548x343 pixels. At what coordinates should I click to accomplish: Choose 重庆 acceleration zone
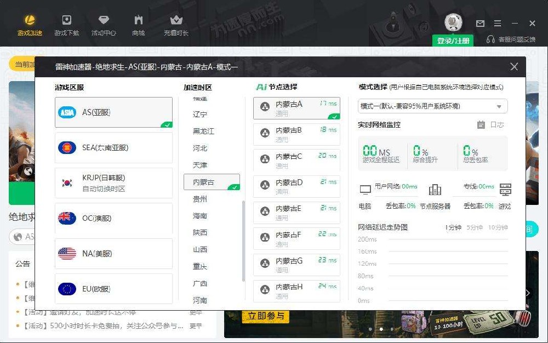pyautogui.click(x=200, y=266)
